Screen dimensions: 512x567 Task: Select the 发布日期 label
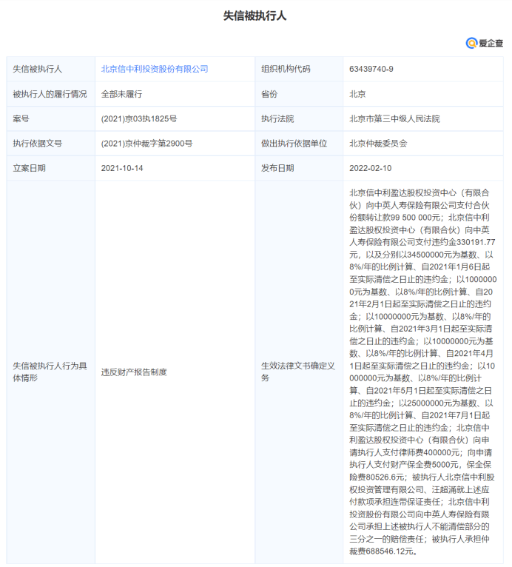[x=277, y=168]
